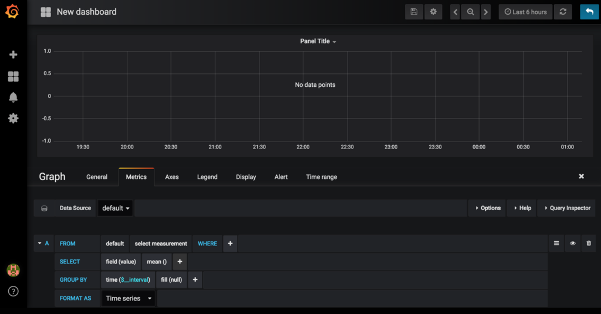Open the default Data Source dropdown

(116, 208)
